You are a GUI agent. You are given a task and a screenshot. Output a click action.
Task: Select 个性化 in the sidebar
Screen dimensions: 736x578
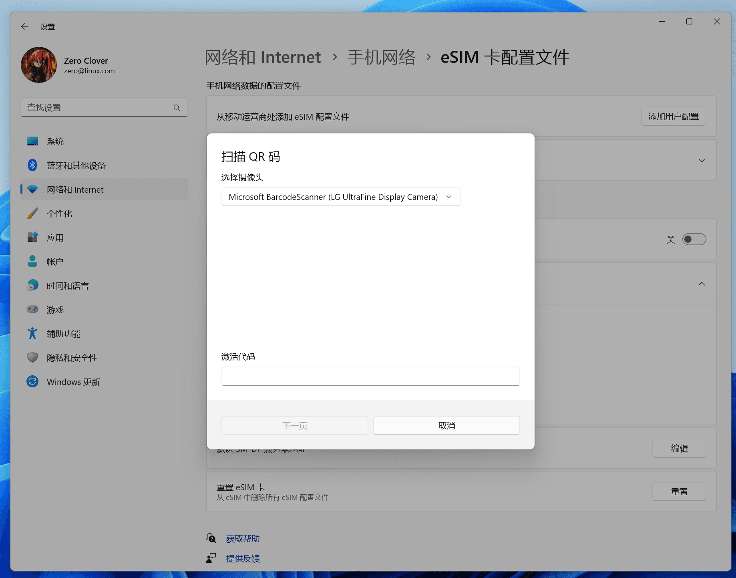[104, 213]
